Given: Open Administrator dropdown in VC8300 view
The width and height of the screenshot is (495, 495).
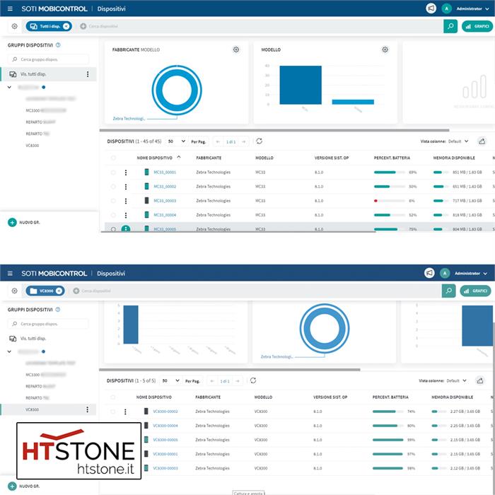Looking at the screenshot, I should click(471, 274).
